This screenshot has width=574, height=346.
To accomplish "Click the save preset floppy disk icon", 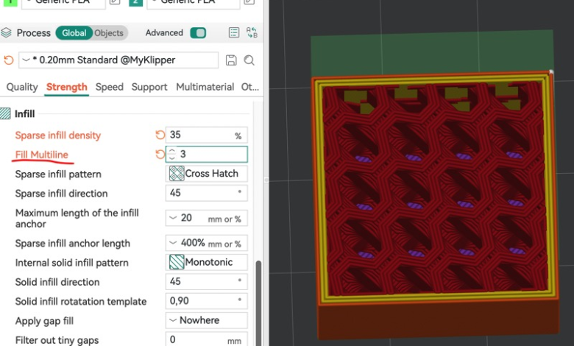I will click(231, 60).
